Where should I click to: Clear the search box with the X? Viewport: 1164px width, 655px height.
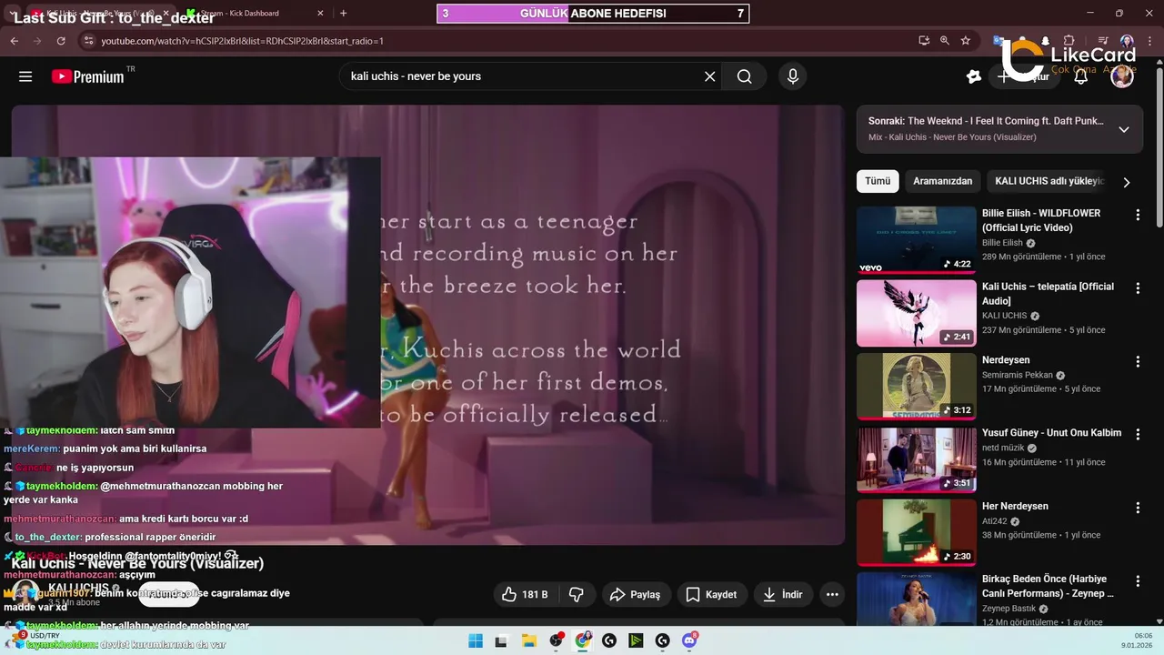pyautogui.click(x=710, y=76)
